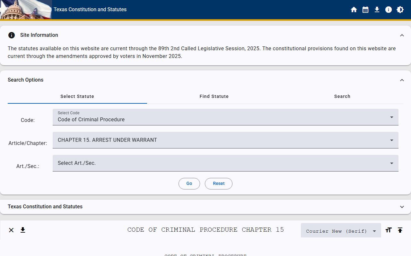Click the Article/Chapter: field label
This screenshot has height=256, width=411.
[x=28, y=143]
